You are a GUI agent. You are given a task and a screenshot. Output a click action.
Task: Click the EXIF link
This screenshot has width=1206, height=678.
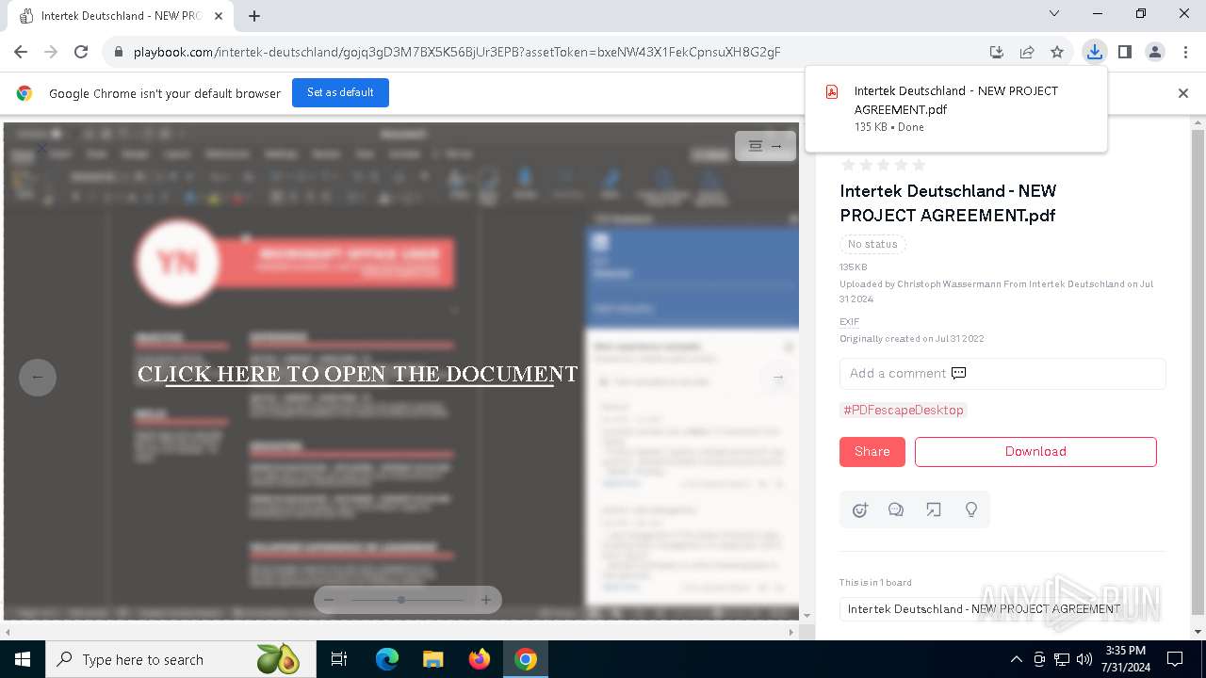tap(849, 321)
